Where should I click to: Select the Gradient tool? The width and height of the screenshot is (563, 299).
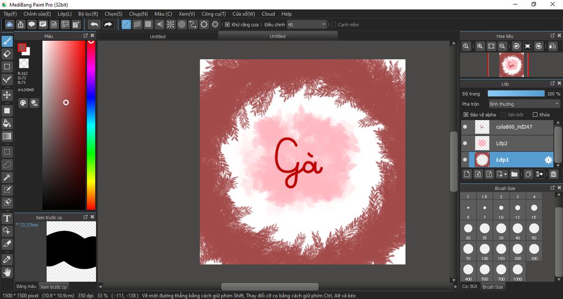(x=7, y=136)
